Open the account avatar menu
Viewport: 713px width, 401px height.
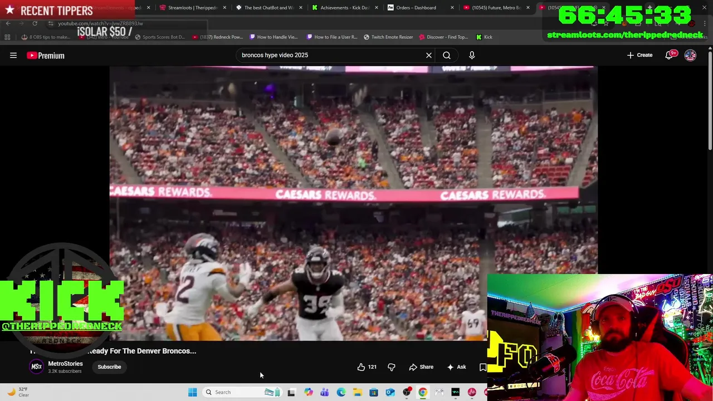click(690, 55)
